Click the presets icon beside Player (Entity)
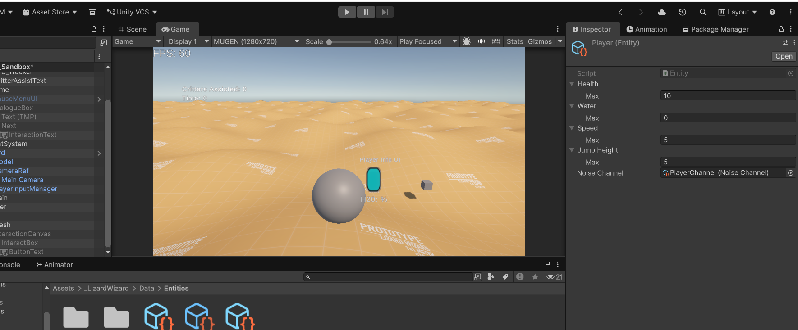The width and height of the screenshot is (798, 330). click(x=785, y=43)
